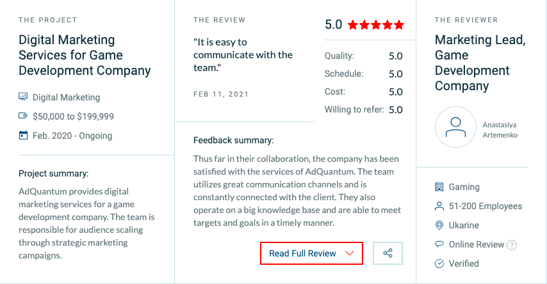547x284 pixels.
Task: Click the Verified status label
Action: [464, 264]
